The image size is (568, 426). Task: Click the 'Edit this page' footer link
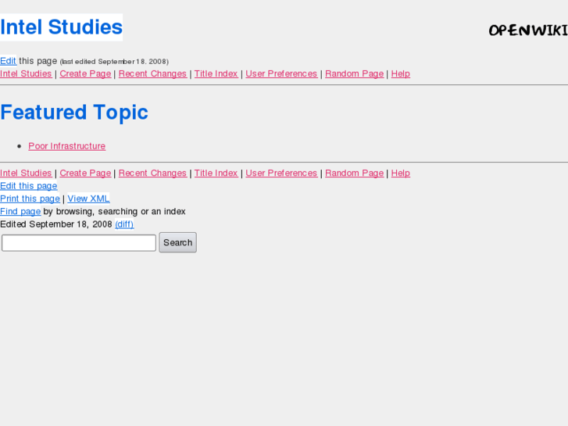pyautogui.click(x=29, y=186)
